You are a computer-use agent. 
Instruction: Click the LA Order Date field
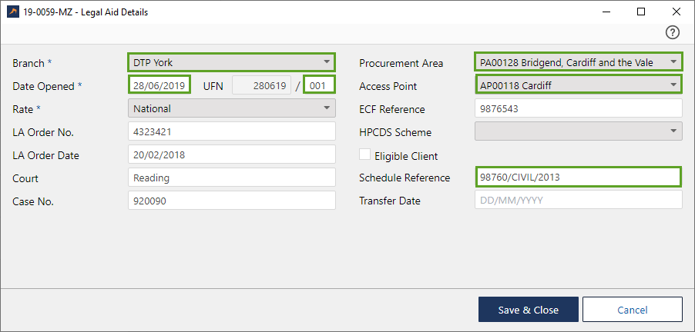click(x=231, y=155)
